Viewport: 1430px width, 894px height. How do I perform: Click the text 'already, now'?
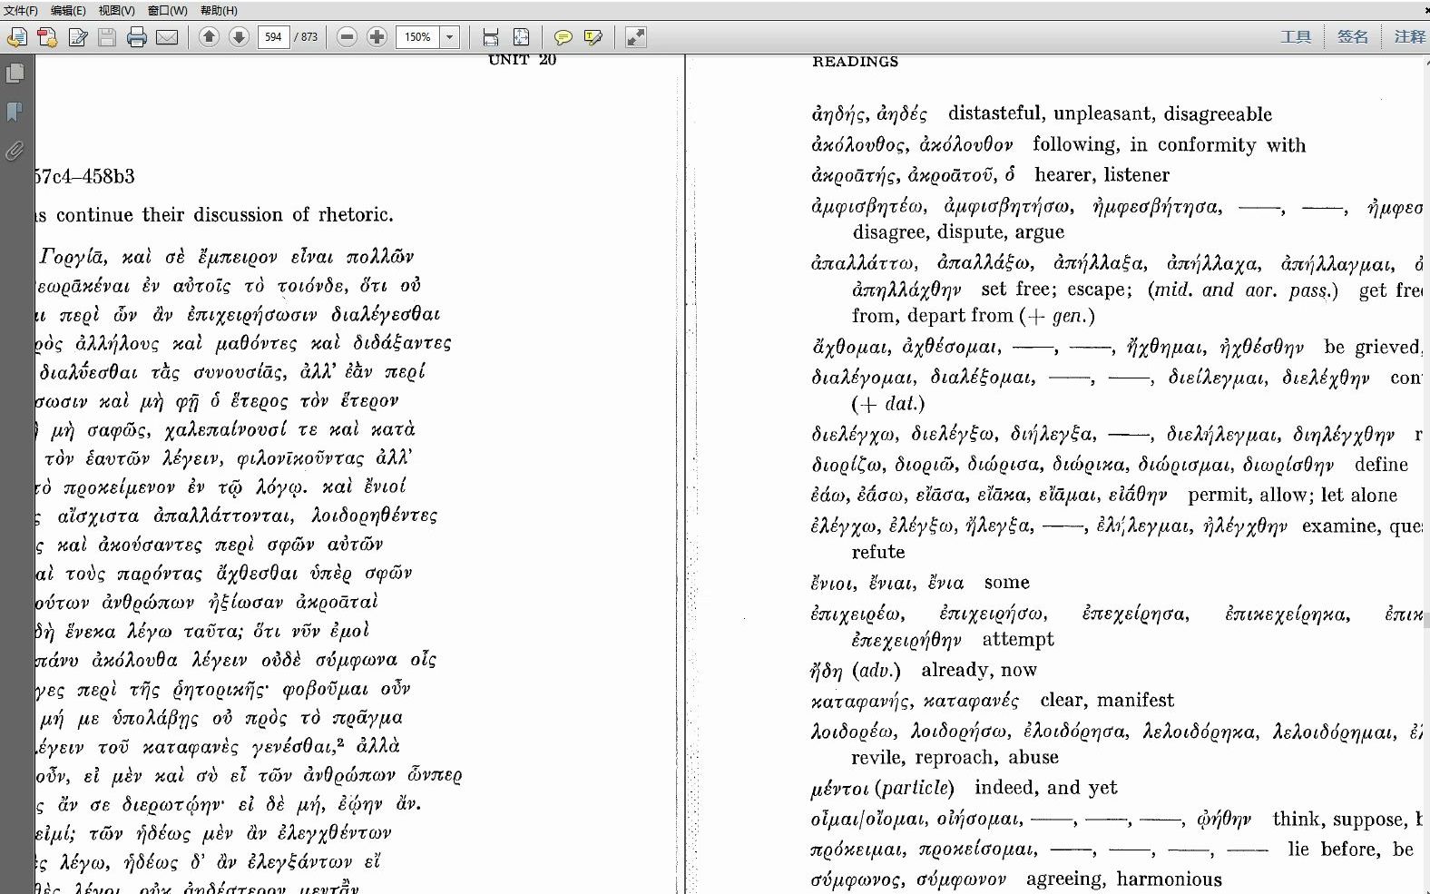pos(978,670)
